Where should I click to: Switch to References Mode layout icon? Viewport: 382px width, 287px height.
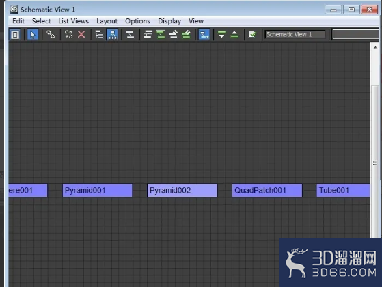click(112, 35)
